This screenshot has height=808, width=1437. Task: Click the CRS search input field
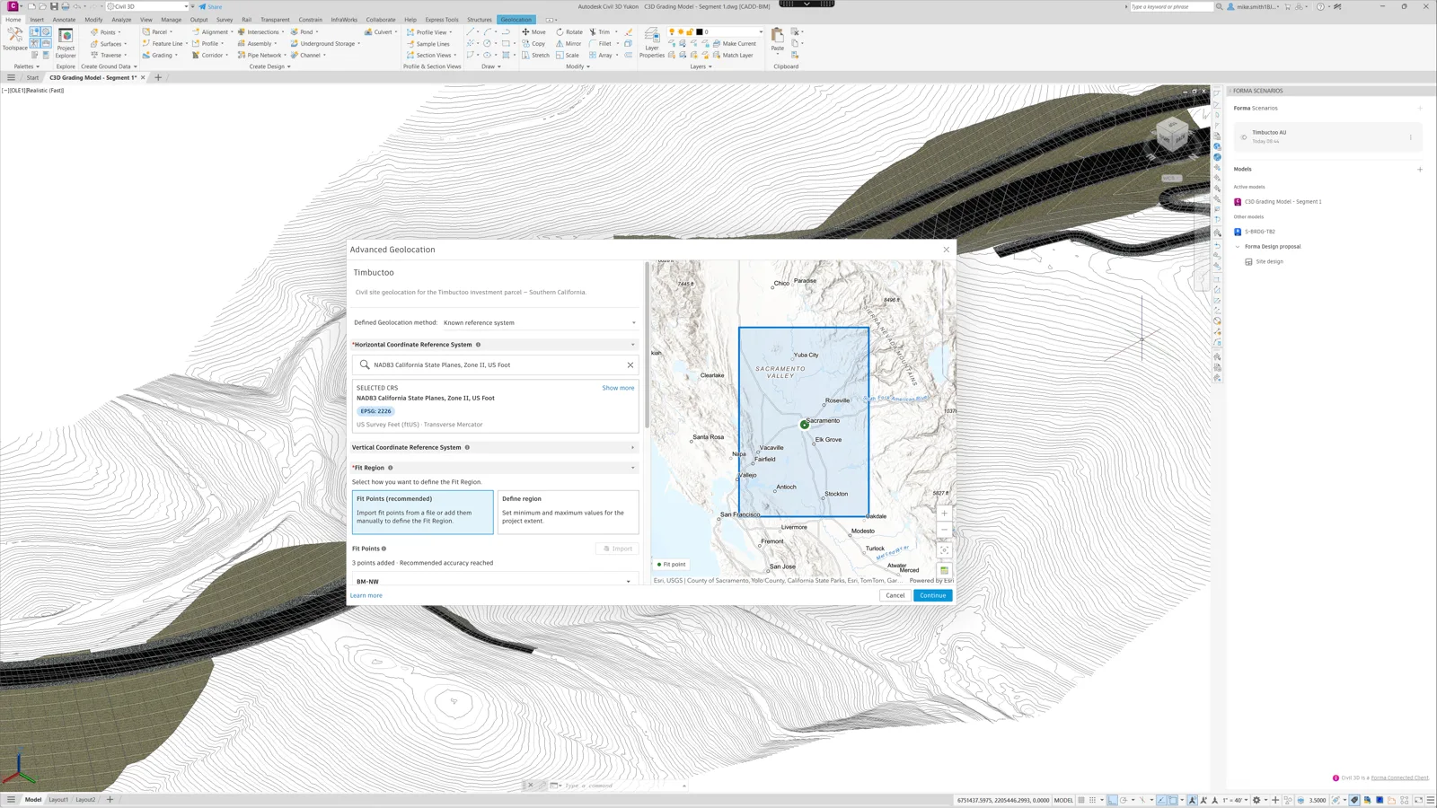496,364
